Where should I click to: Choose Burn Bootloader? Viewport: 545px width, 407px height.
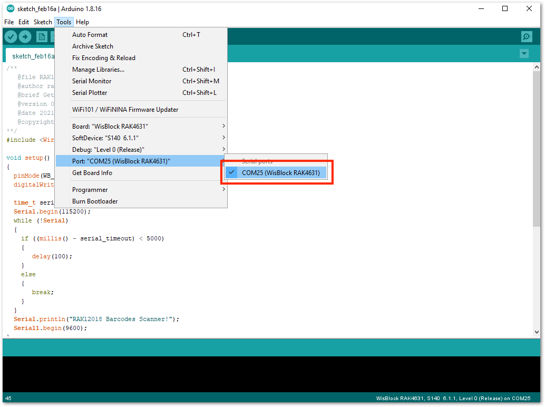point(141,201)
